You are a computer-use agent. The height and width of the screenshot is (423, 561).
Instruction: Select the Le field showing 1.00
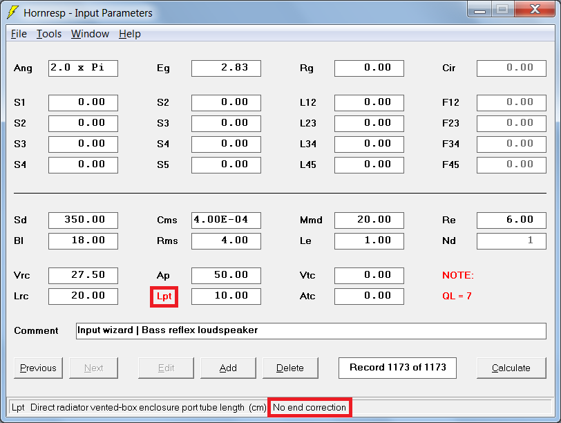[x=369, y=241]
